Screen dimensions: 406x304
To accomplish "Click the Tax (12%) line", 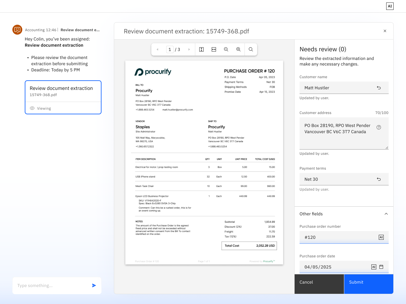I will click(x=250, y=236).
